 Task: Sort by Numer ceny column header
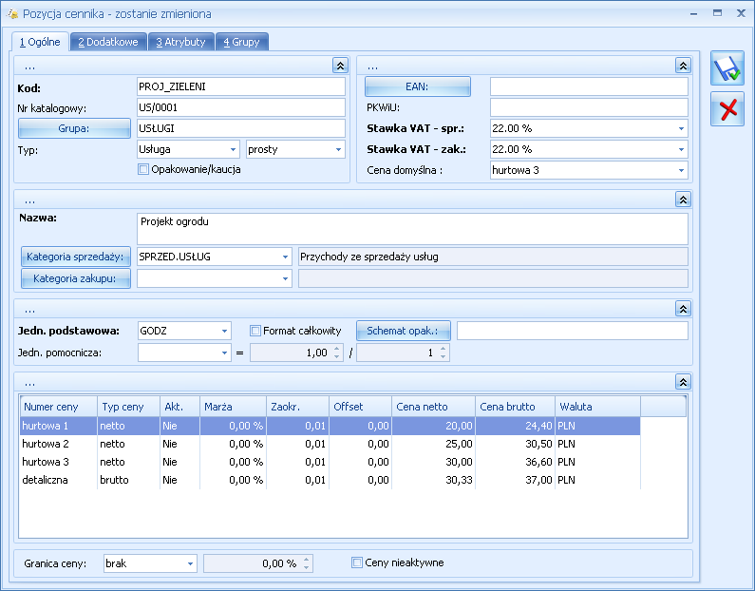[58, 407]
